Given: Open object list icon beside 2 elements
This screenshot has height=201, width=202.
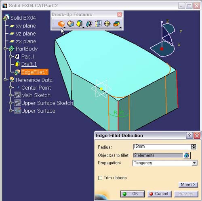Looking at the screenshot, I should tap(187, 155).
